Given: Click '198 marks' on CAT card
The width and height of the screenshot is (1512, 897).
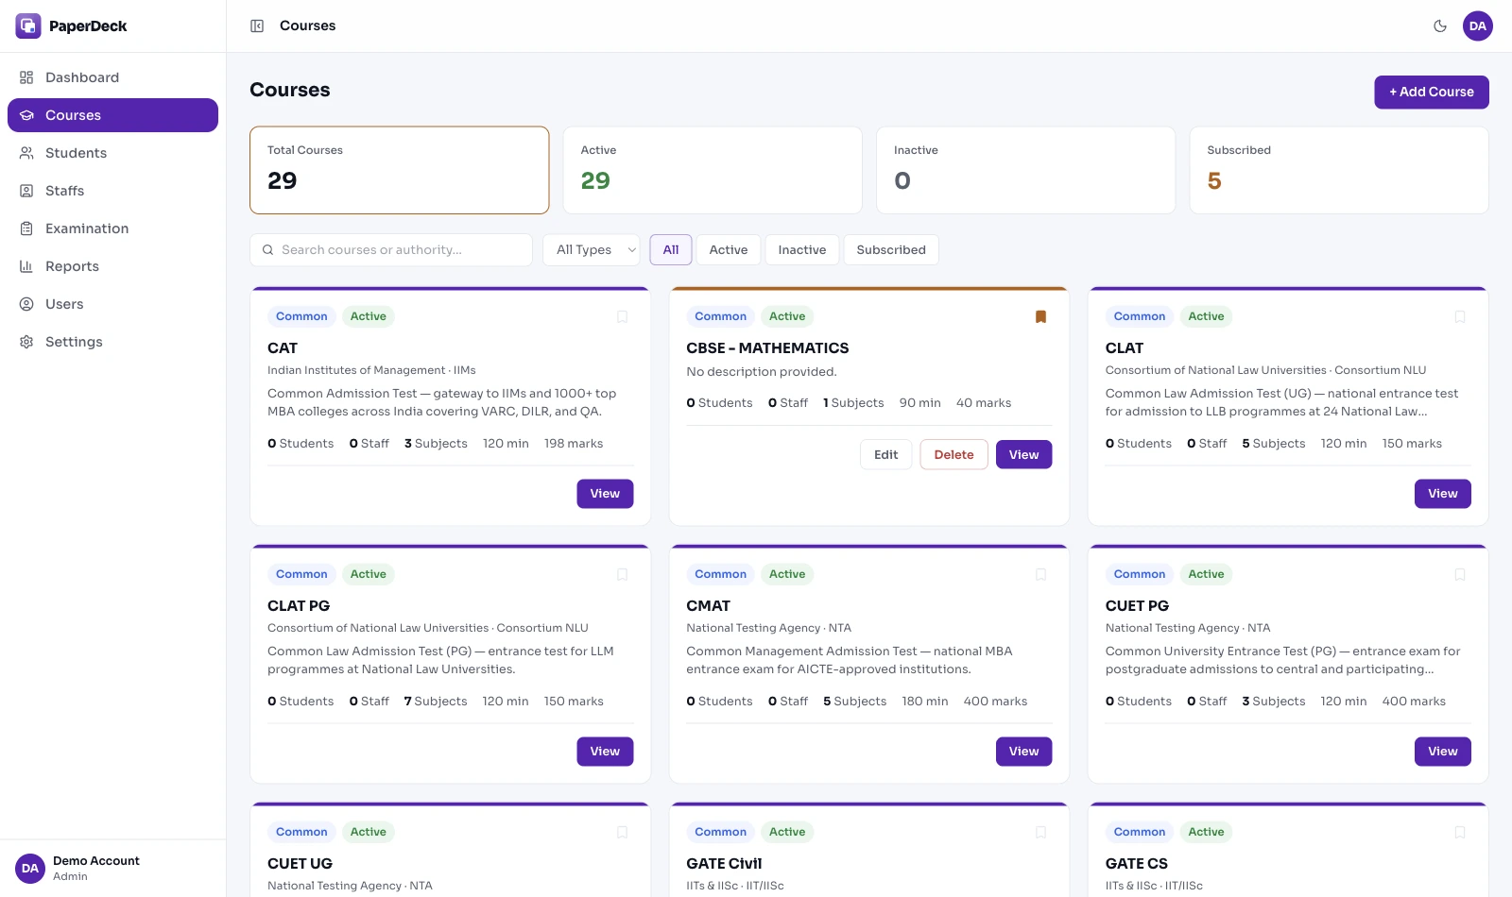Looking at the screenshot, I should point(574,444).
